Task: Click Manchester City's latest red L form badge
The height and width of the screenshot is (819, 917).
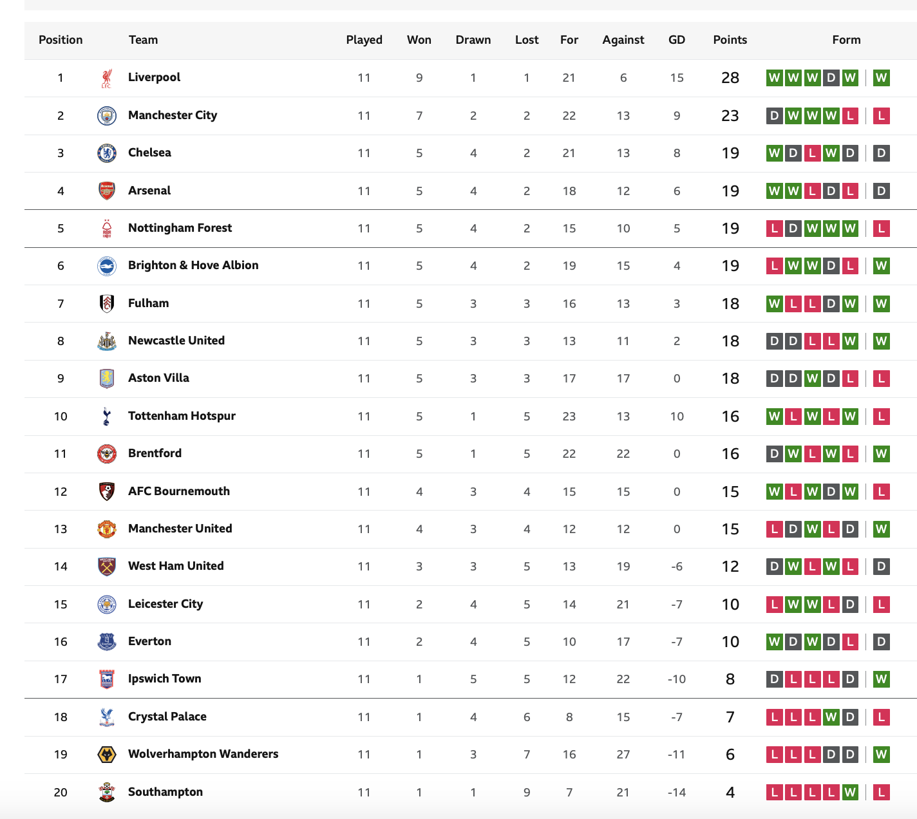Action: [x=881, y=116]
